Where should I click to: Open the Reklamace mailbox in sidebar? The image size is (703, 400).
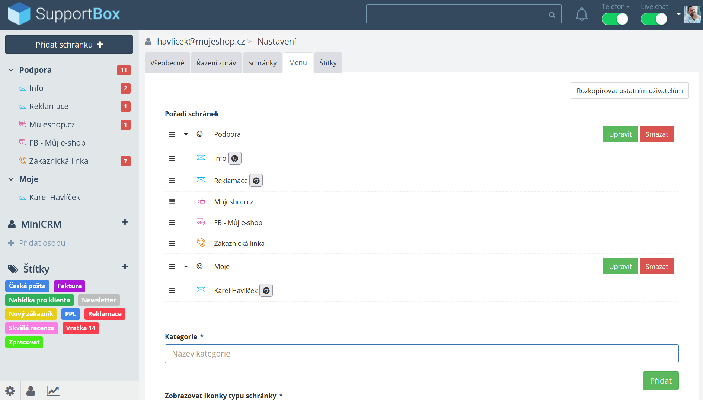click(x=49, y=106)
